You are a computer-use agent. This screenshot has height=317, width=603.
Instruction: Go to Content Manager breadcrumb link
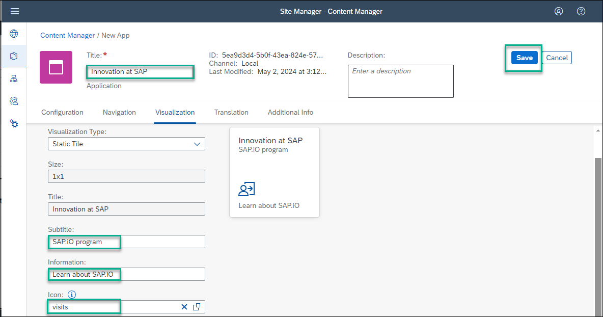tap(67, 35)
